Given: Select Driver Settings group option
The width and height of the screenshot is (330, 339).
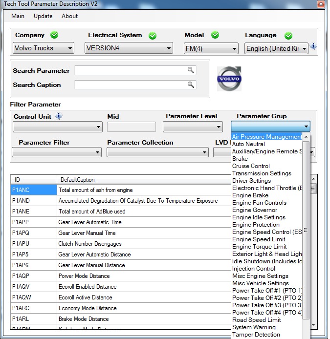Looking at the screenshot, I should tap(266, 181).
